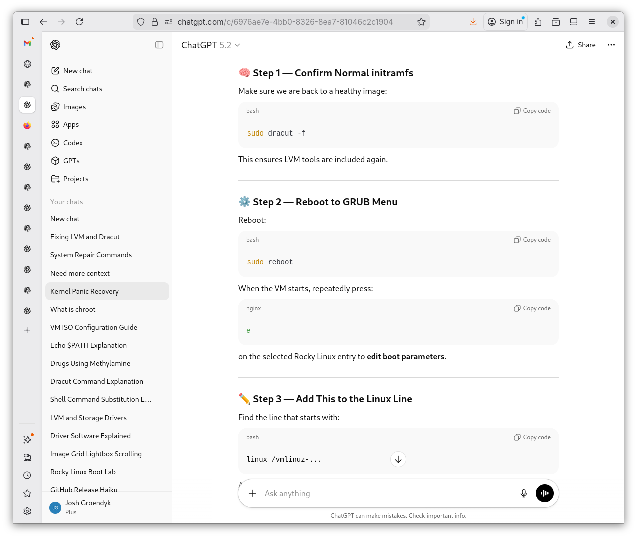
Task: Copy code for sudo dracut -f
Action: (x=532, y=111)
